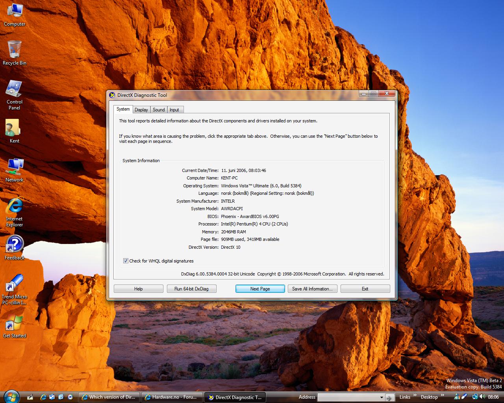Click the Tablet PC input panel quick launch icon
Image resolution: width=504 pixels, height=403 pixels.
[30, 397]
